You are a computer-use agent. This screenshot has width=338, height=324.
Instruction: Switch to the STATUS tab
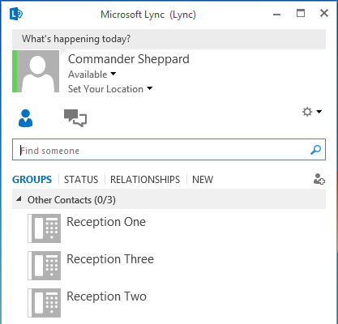pos(81,180)
